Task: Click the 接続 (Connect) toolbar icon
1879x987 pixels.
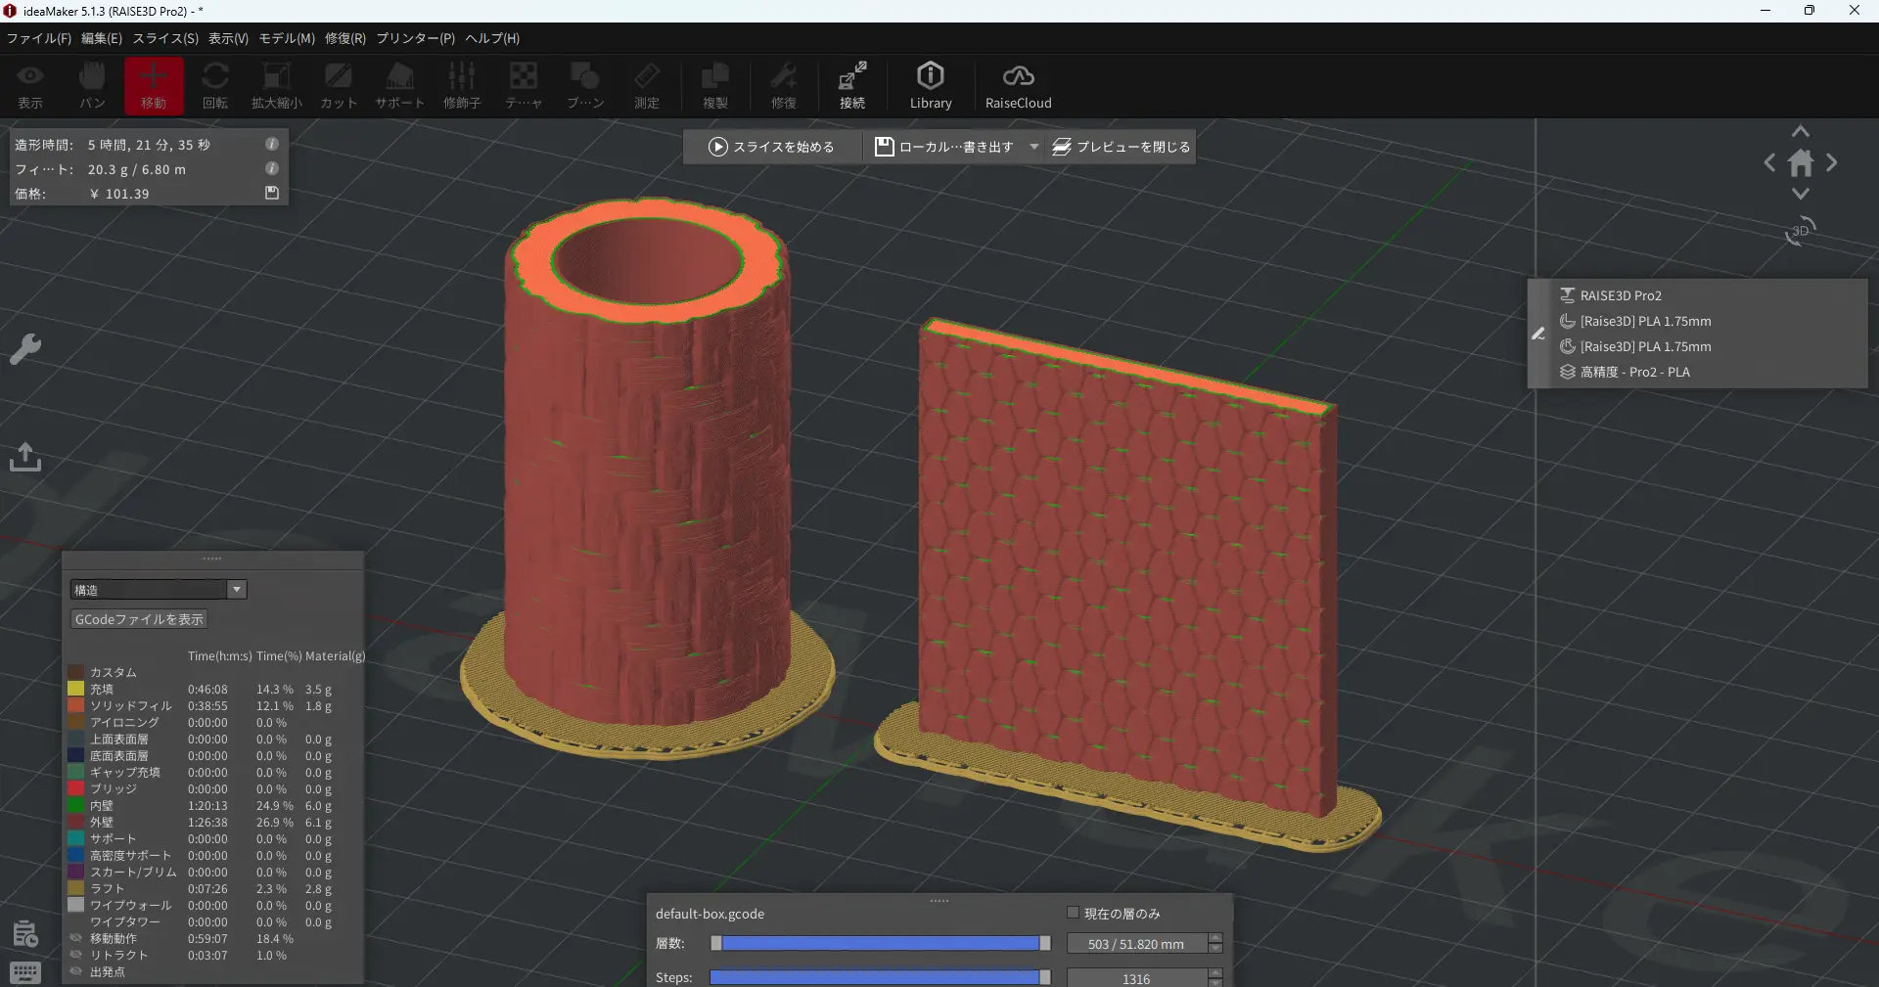Action: tap(851, 86)
